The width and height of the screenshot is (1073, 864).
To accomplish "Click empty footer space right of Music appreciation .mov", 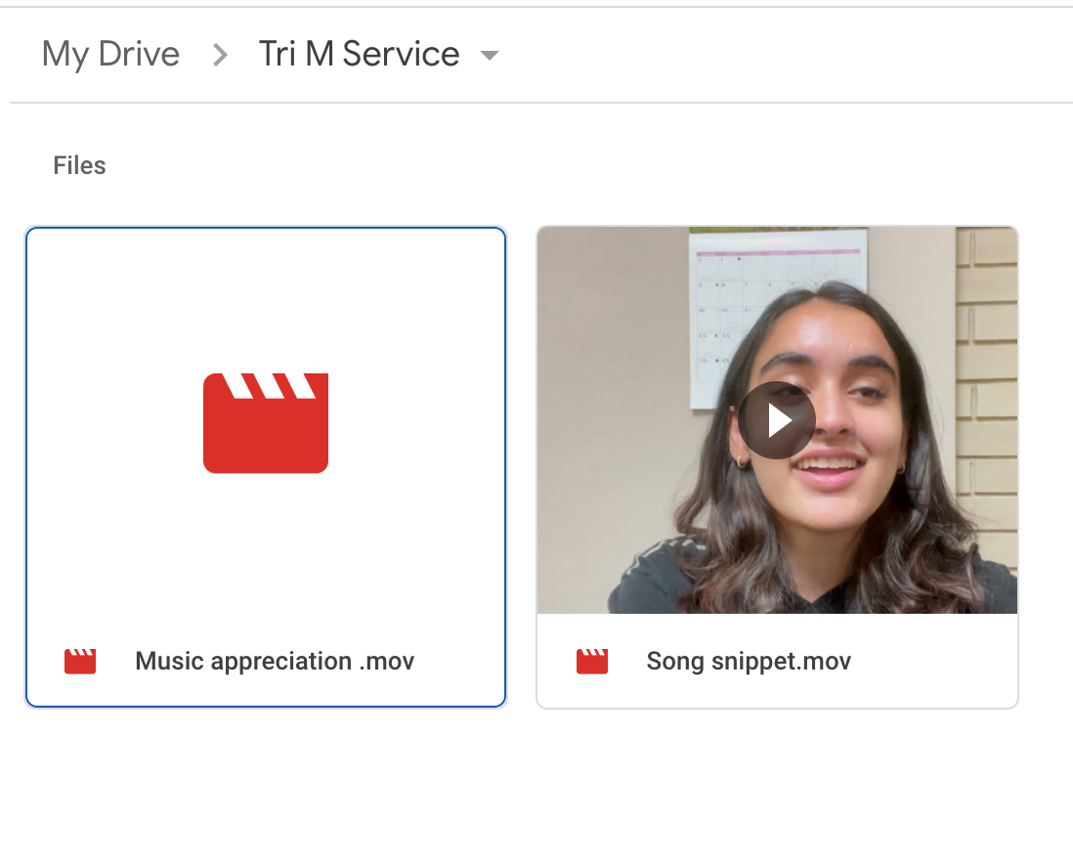I will click(x=459, y=662).
